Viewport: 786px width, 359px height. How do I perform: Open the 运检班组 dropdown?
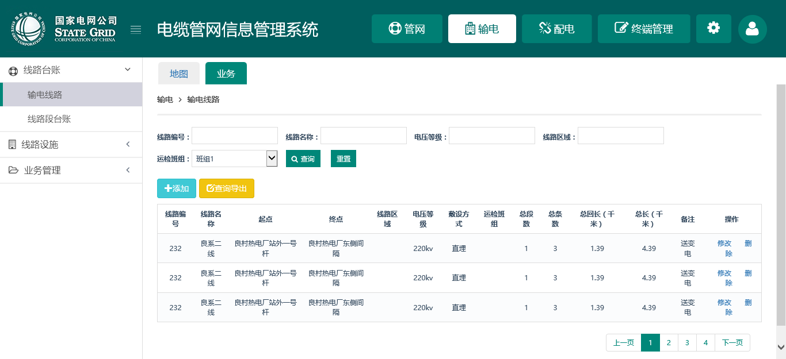pyautogui.click(x=234, y=159)
